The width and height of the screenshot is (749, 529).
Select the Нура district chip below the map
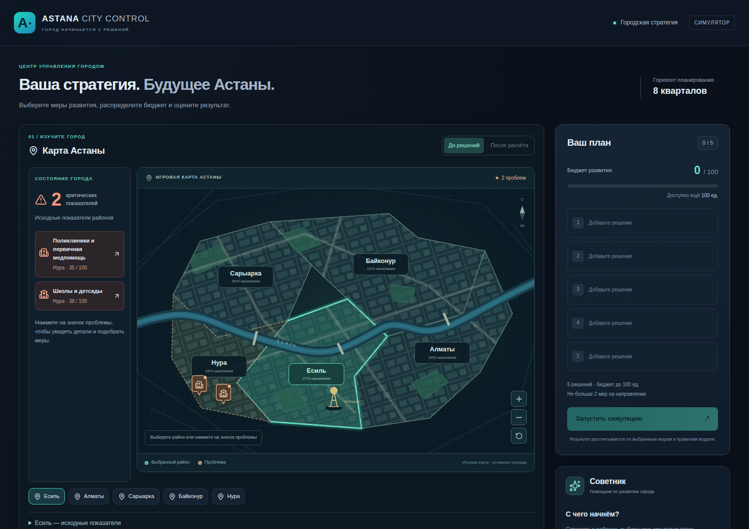pyautogui.click(x=228, y=496)
